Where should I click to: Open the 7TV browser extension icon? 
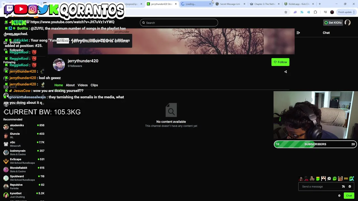click(302, 12)
